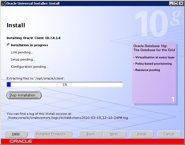Click 'Virtualization at every layer' bullet
This screenshot has width=185, height=145.
[x=154, y=57]
